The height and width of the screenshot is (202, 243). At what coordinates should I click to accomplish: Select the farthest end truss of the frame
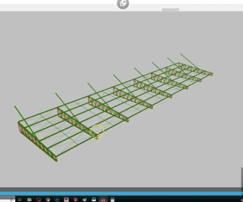click(196, 69)
